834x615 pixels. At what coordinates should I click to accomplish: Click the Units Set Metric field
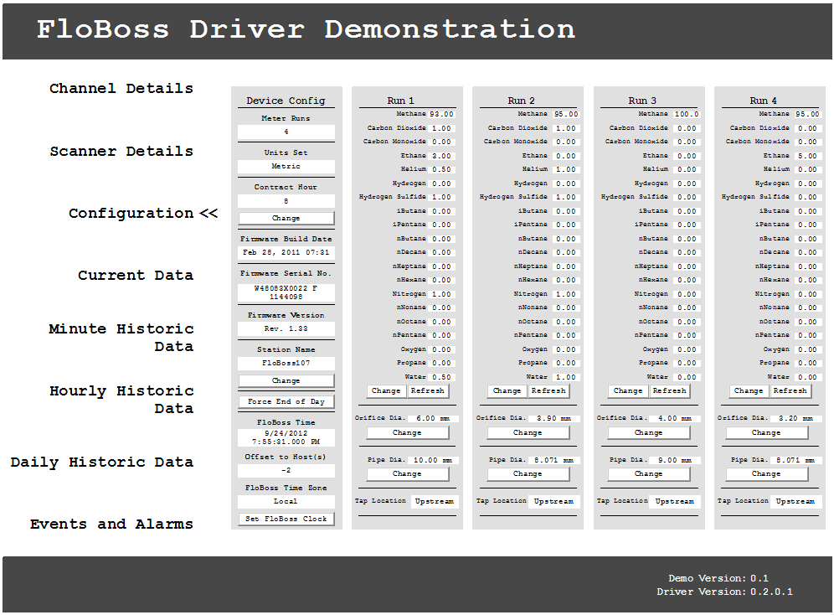click(286, 167)
